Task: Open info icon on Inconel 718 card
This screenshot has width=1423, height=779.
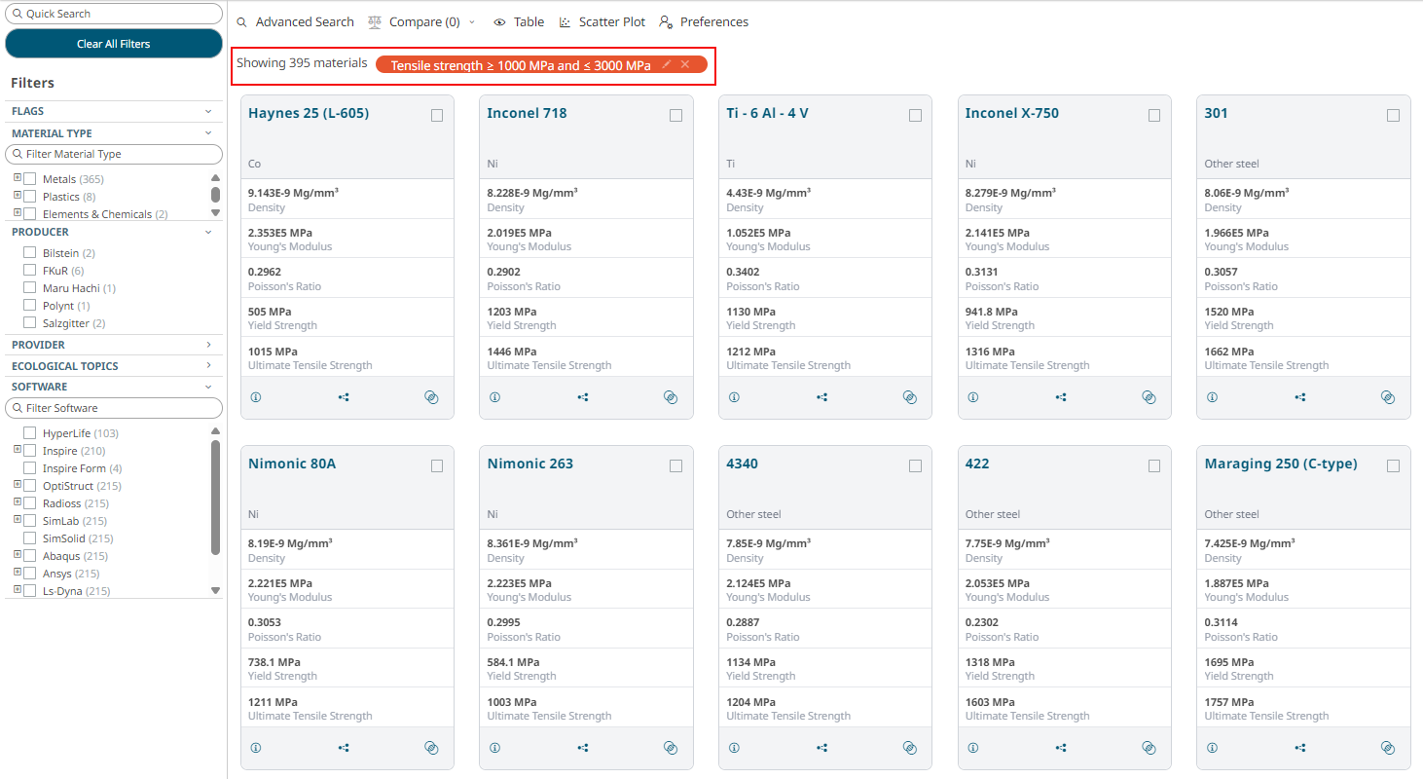Action: pyautogui.click(x=494, y=397)
